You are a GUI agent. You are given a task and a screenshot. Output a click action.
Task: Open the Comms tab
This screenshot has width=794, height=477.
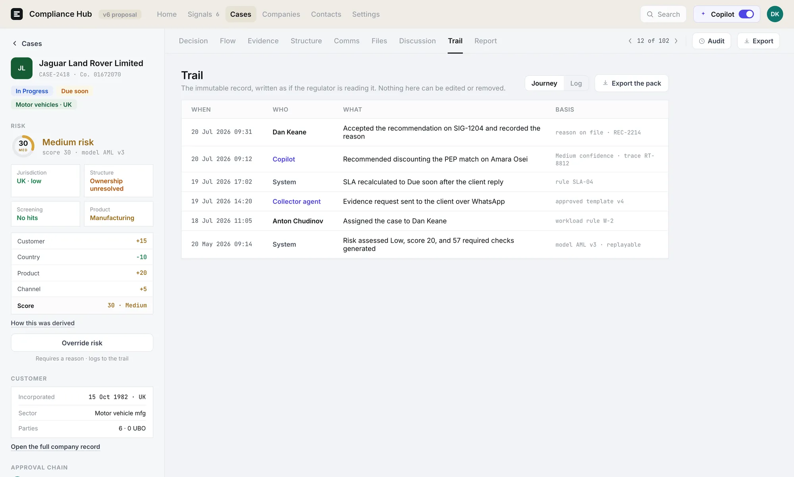(x=347, y=41)
